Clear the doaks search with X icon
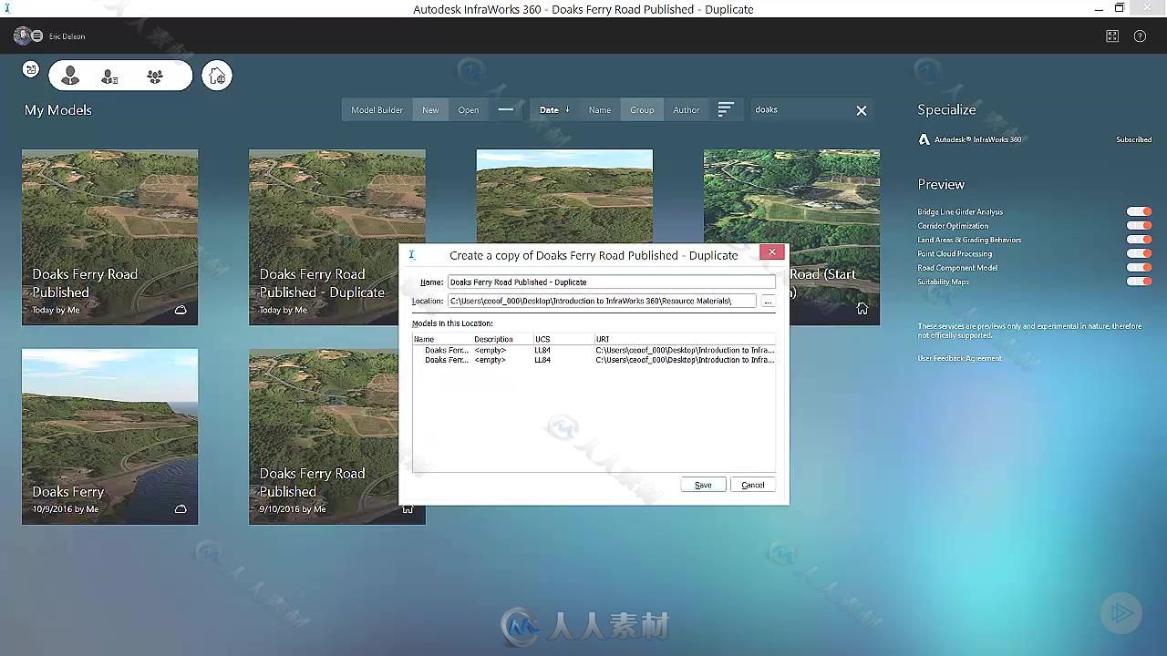The image size is (1167, 656). (x=862, y=110)
